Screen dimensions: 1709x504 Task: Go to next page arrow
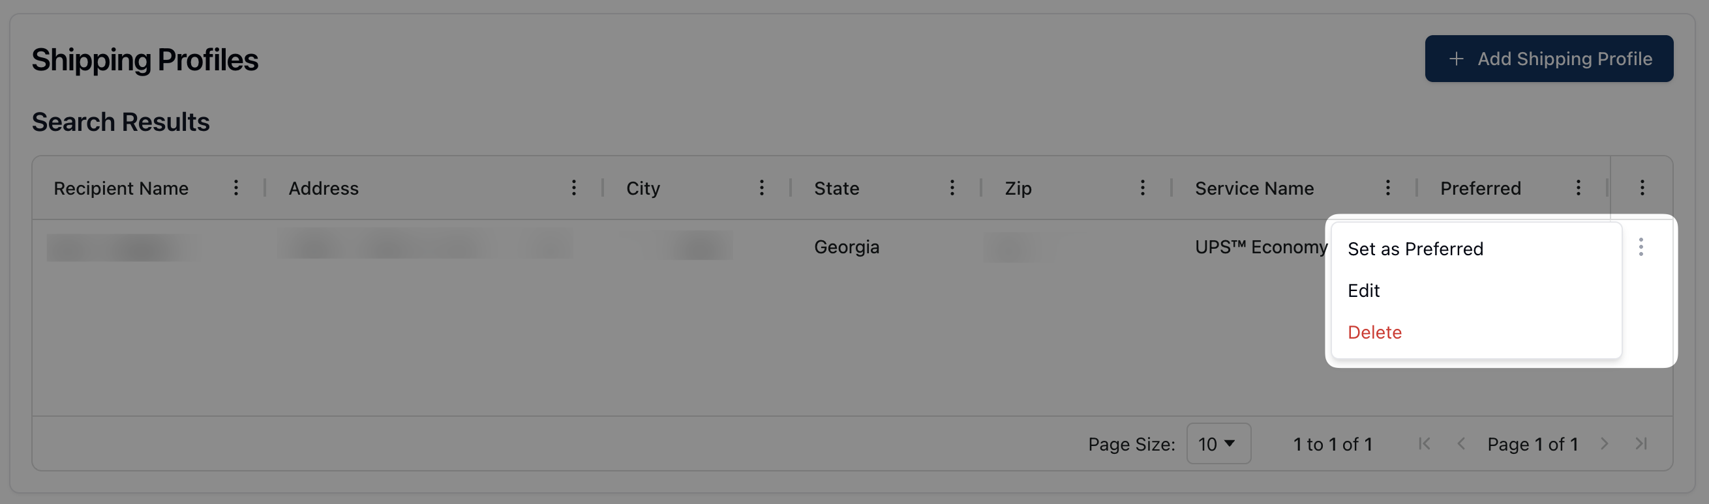coord(1604,443)
